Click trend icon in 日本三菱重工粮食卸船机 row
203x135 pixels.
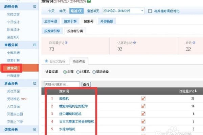click(x=143, y=121)
